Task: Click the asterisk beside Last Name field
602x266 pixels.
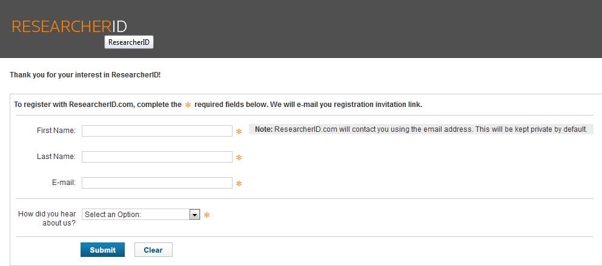Action: (x=239, y=158)
